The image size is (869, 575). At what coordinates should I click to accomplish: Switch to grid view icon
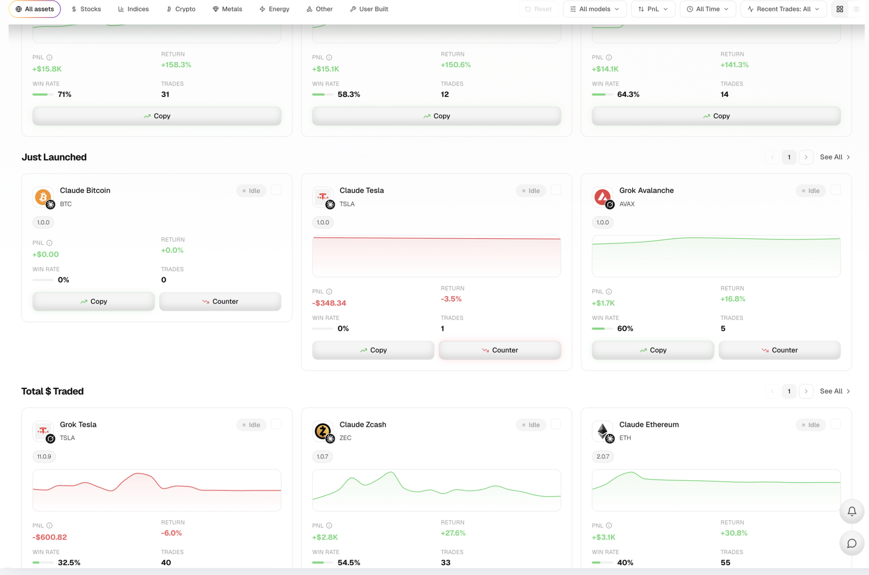[x=840, y=9]
